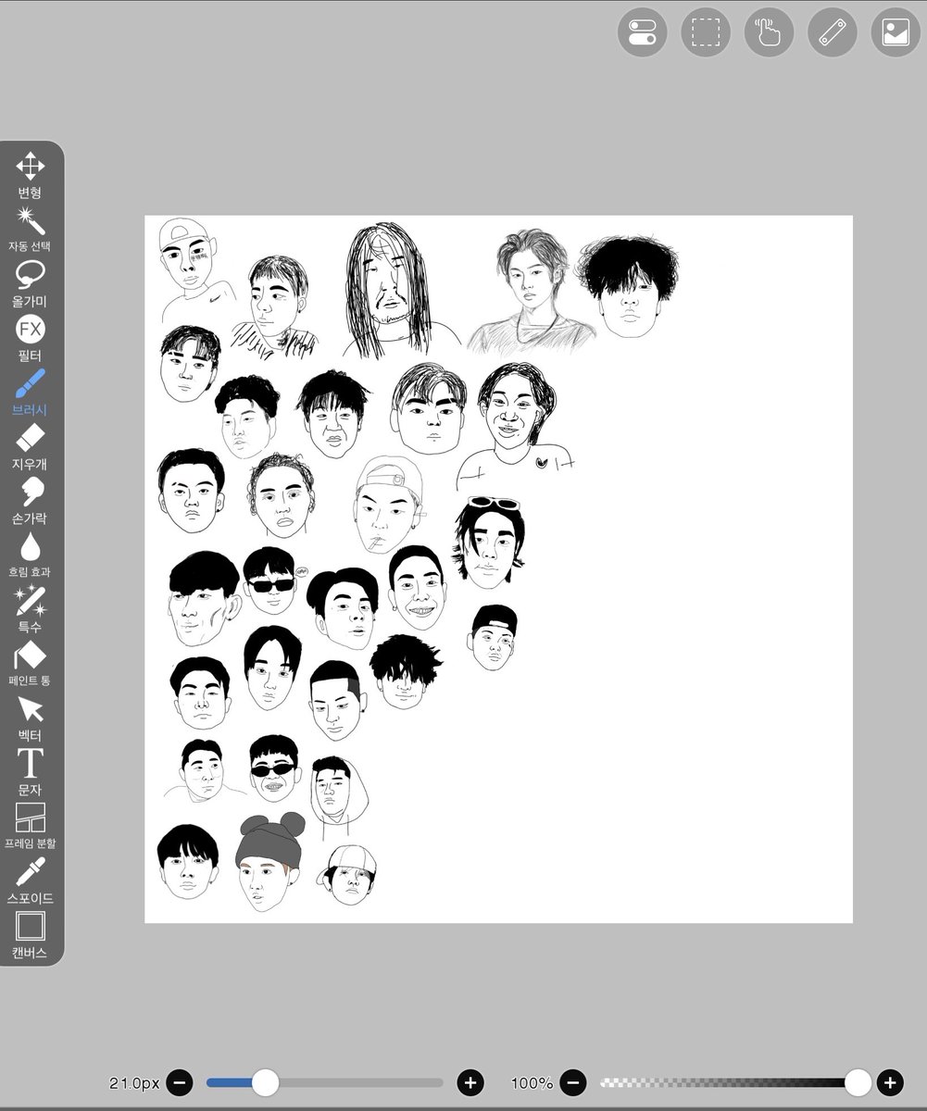This screenshot has width=927, height=1111.
Task: Click the face with sunglasses on head
Action: pyautogui.click(x=490, y=543)
